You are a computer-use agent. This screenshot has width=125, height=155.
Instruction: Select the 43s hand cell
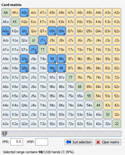tap(107, 105)
